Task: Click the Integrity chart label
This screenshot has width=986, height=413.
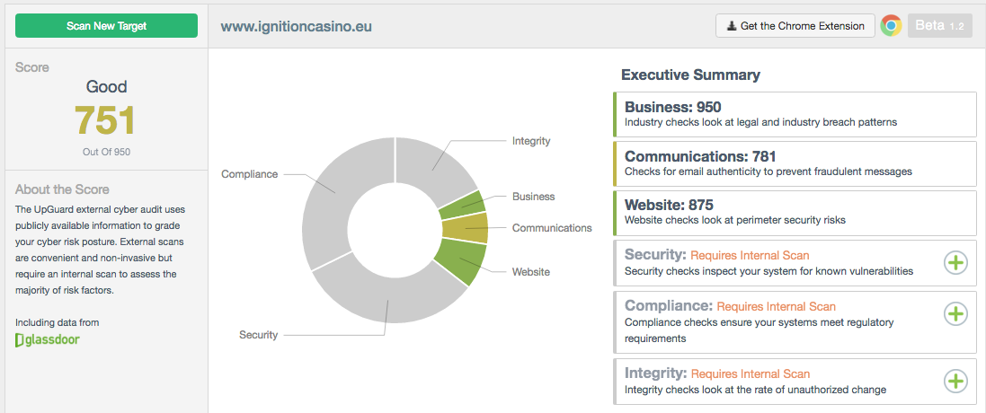Action: pos(530,141)
